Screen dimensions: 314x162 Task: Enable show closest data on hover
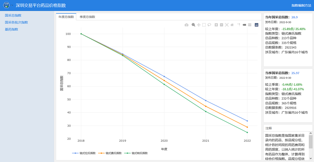244,25
